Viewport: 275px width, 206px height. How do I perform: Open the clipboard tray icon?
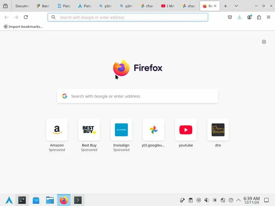point(191,200)
